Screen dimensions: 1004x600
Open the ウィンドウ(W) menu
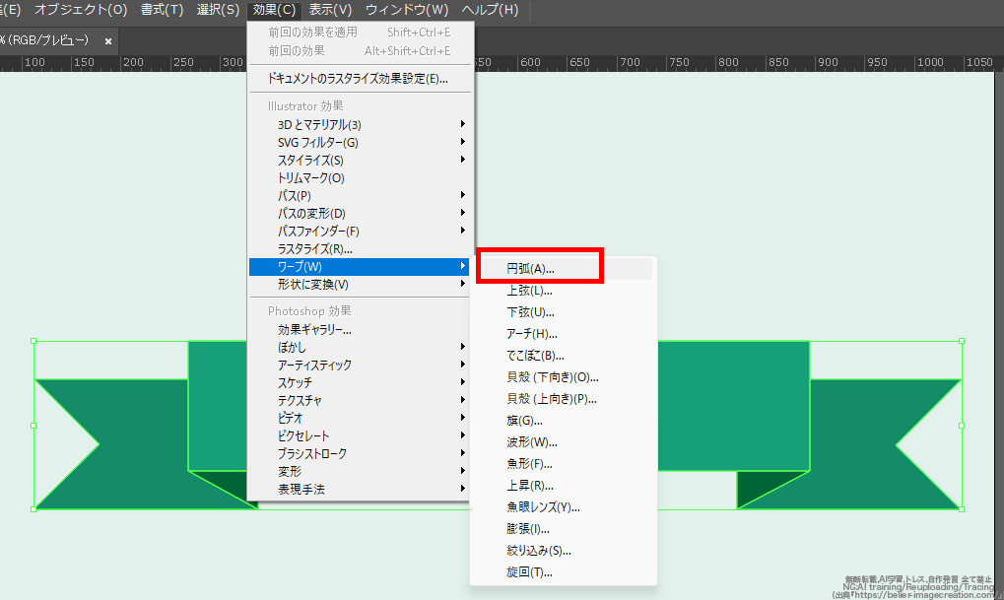(x=406, y=10)
